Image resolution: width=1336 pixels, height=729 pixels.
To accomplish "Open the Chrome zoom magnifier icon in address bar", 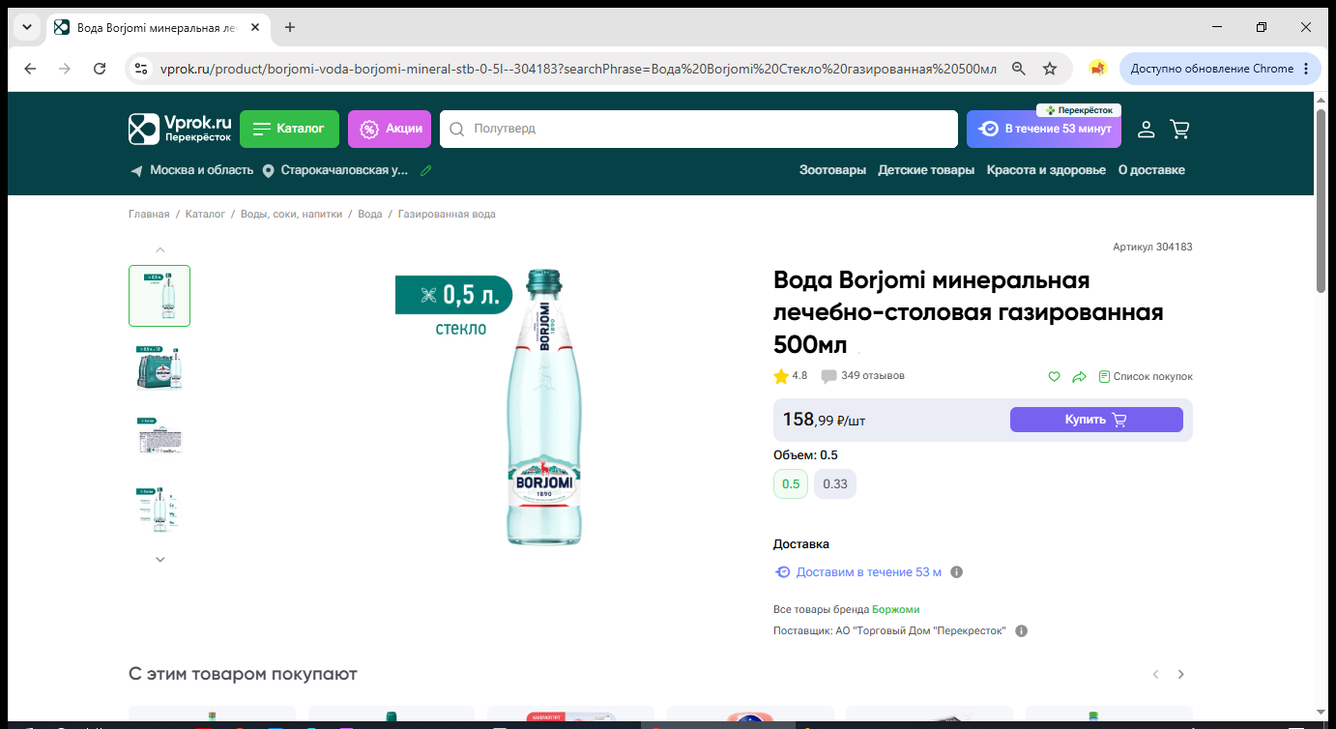I will click(1019, 69).
